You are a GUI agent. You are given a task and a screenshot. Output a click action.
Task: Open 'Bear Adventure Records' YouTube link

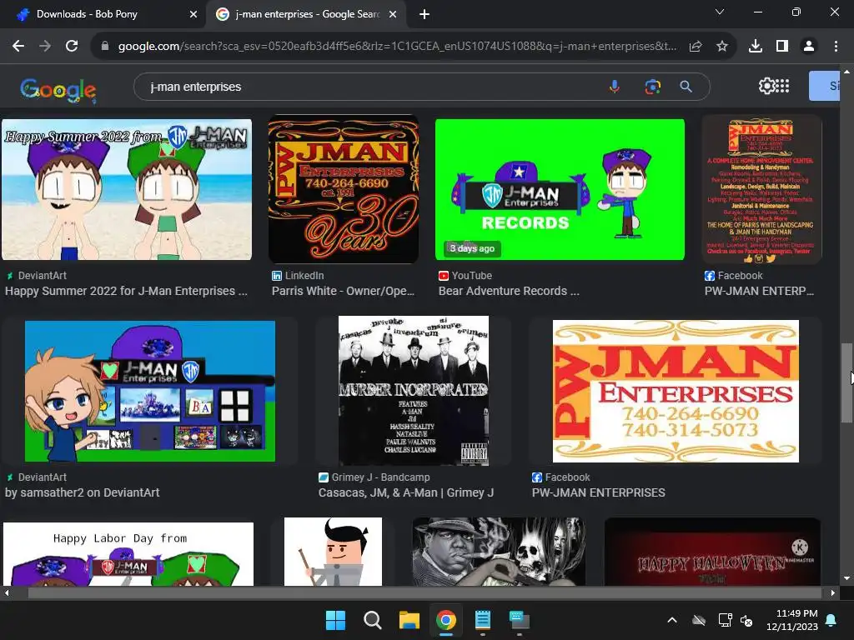click(x=509, y=291)
